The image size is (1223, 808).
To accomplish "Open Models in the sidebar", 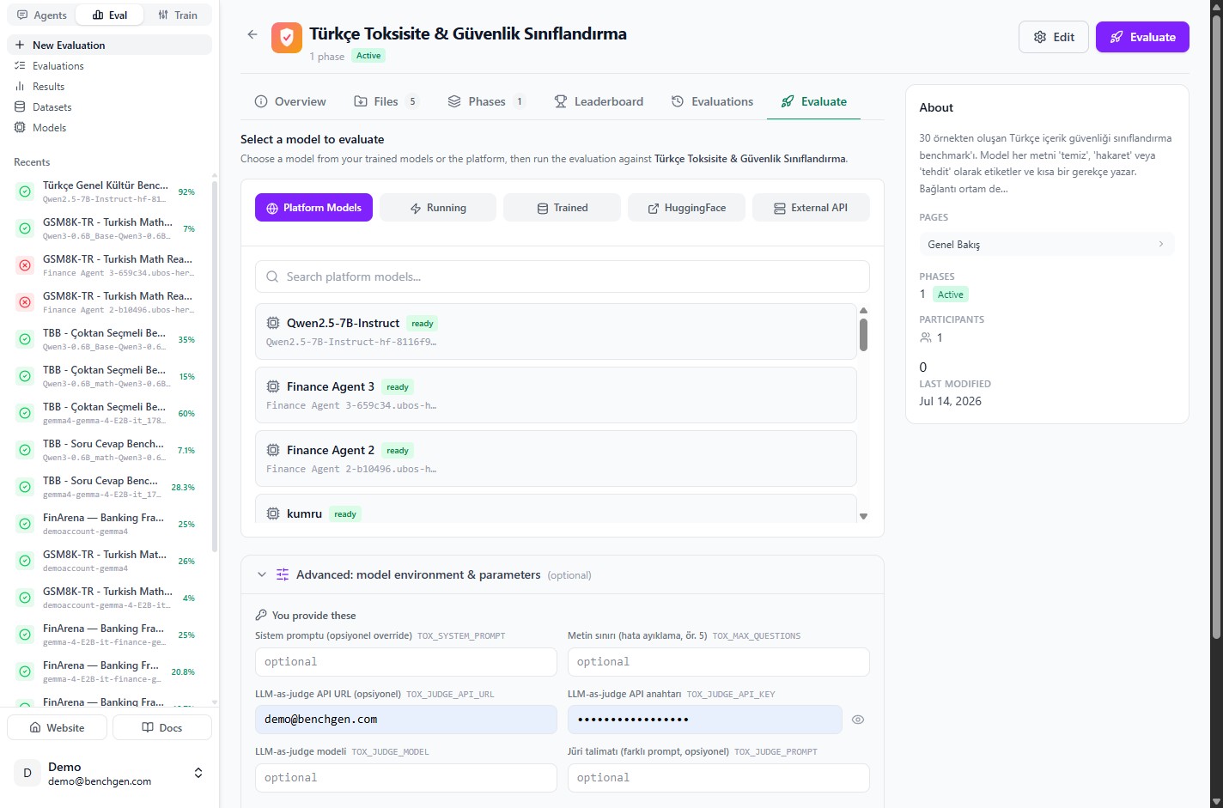I will (x=109, y=128).
